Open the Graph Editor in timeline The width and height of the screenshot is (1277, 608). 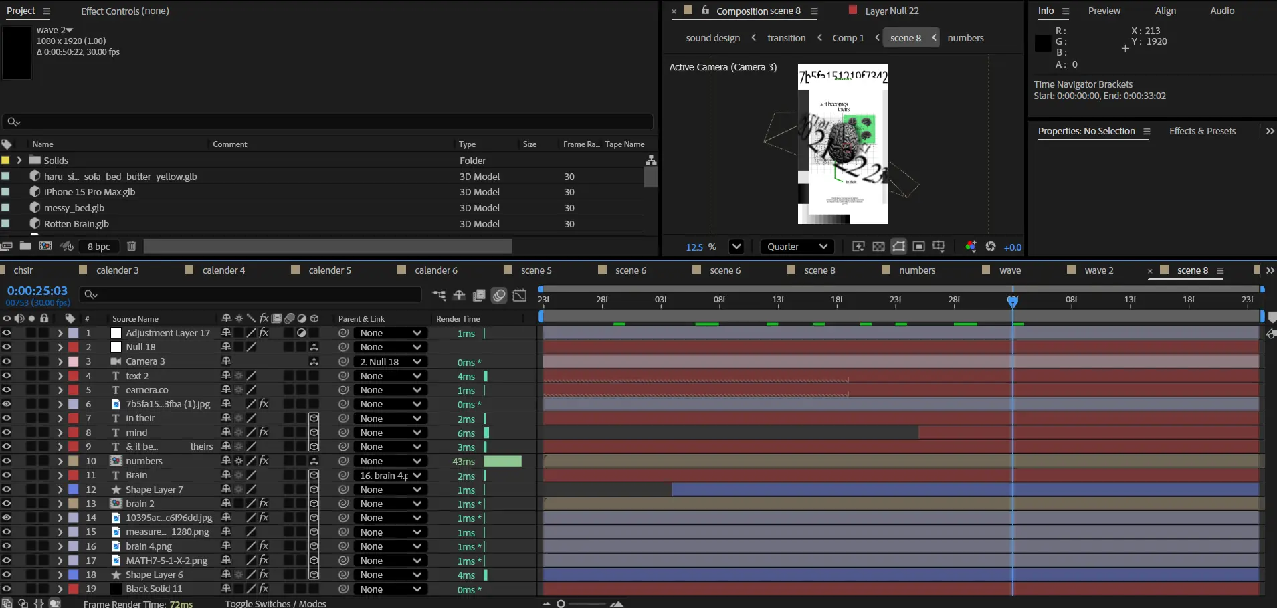(x=520, y=295)
